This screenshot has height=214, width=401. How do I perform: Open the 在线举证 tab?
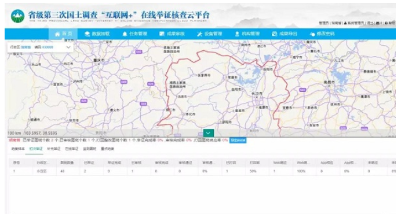72,149
